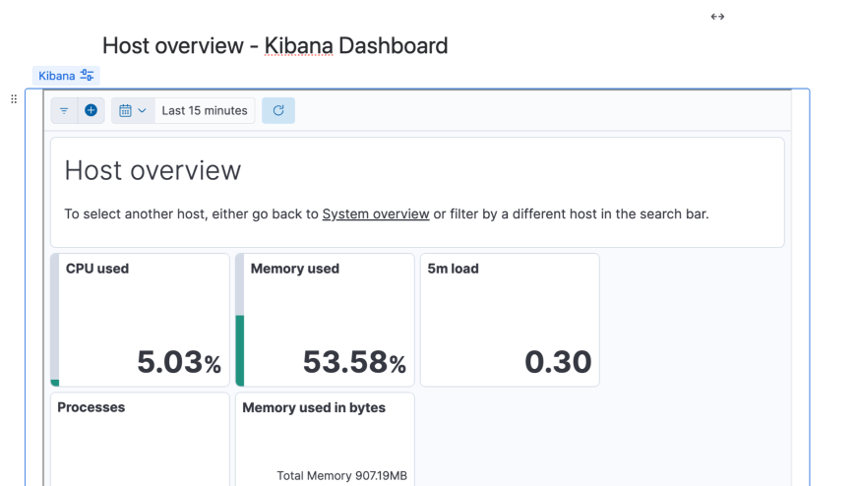Select the Memory used metric panel
The image size is (856, 486).
(x=329, y=320)
